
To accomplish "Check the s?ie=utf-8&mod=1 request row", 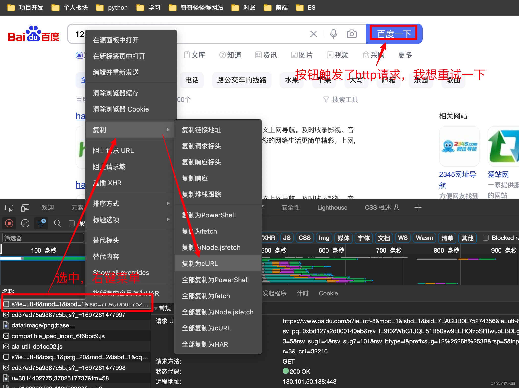I will pyautogui.click(x=6, y=304).
